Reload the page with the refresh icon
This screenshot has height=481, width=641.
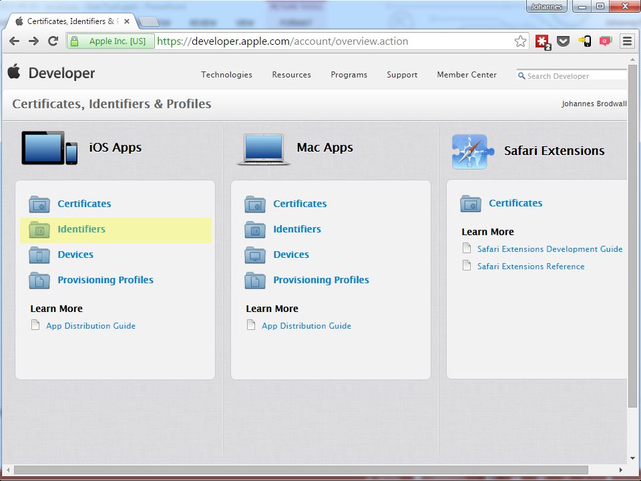[53, 41]
